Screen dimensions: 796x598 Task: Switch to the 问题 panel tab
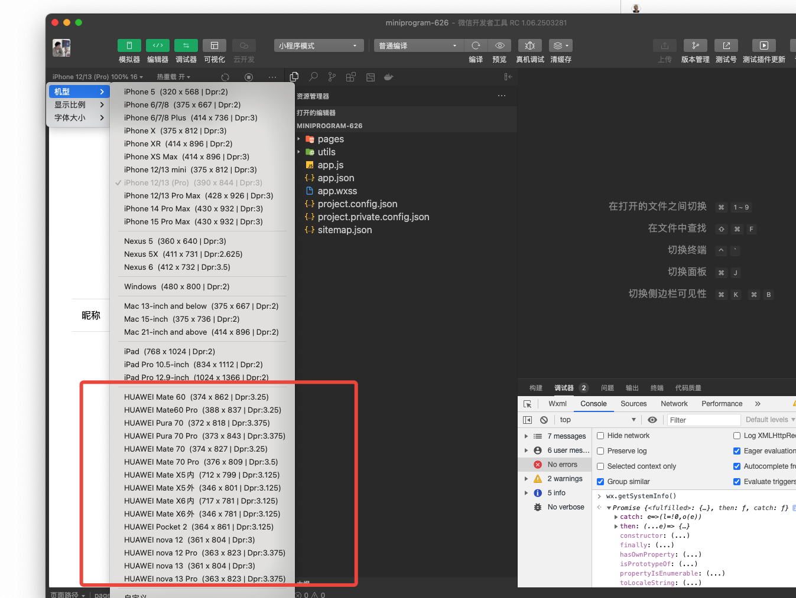click(607, 388)
